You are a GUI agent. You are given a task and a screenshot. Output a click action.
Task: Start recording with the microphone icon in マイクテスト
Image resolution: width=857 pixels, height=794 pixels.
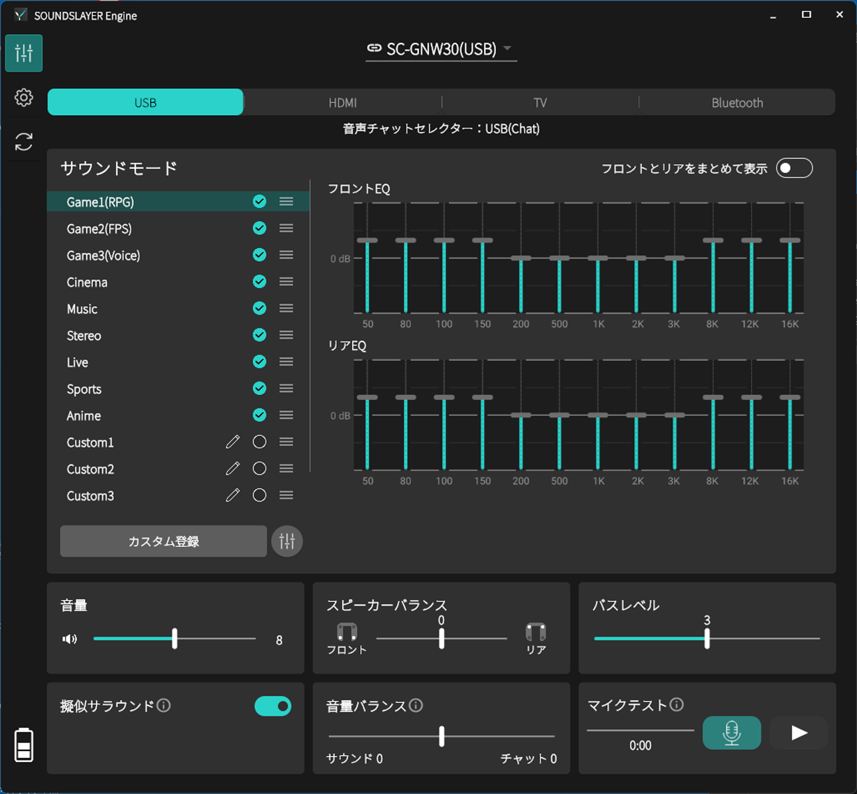(x=731, y=733)
